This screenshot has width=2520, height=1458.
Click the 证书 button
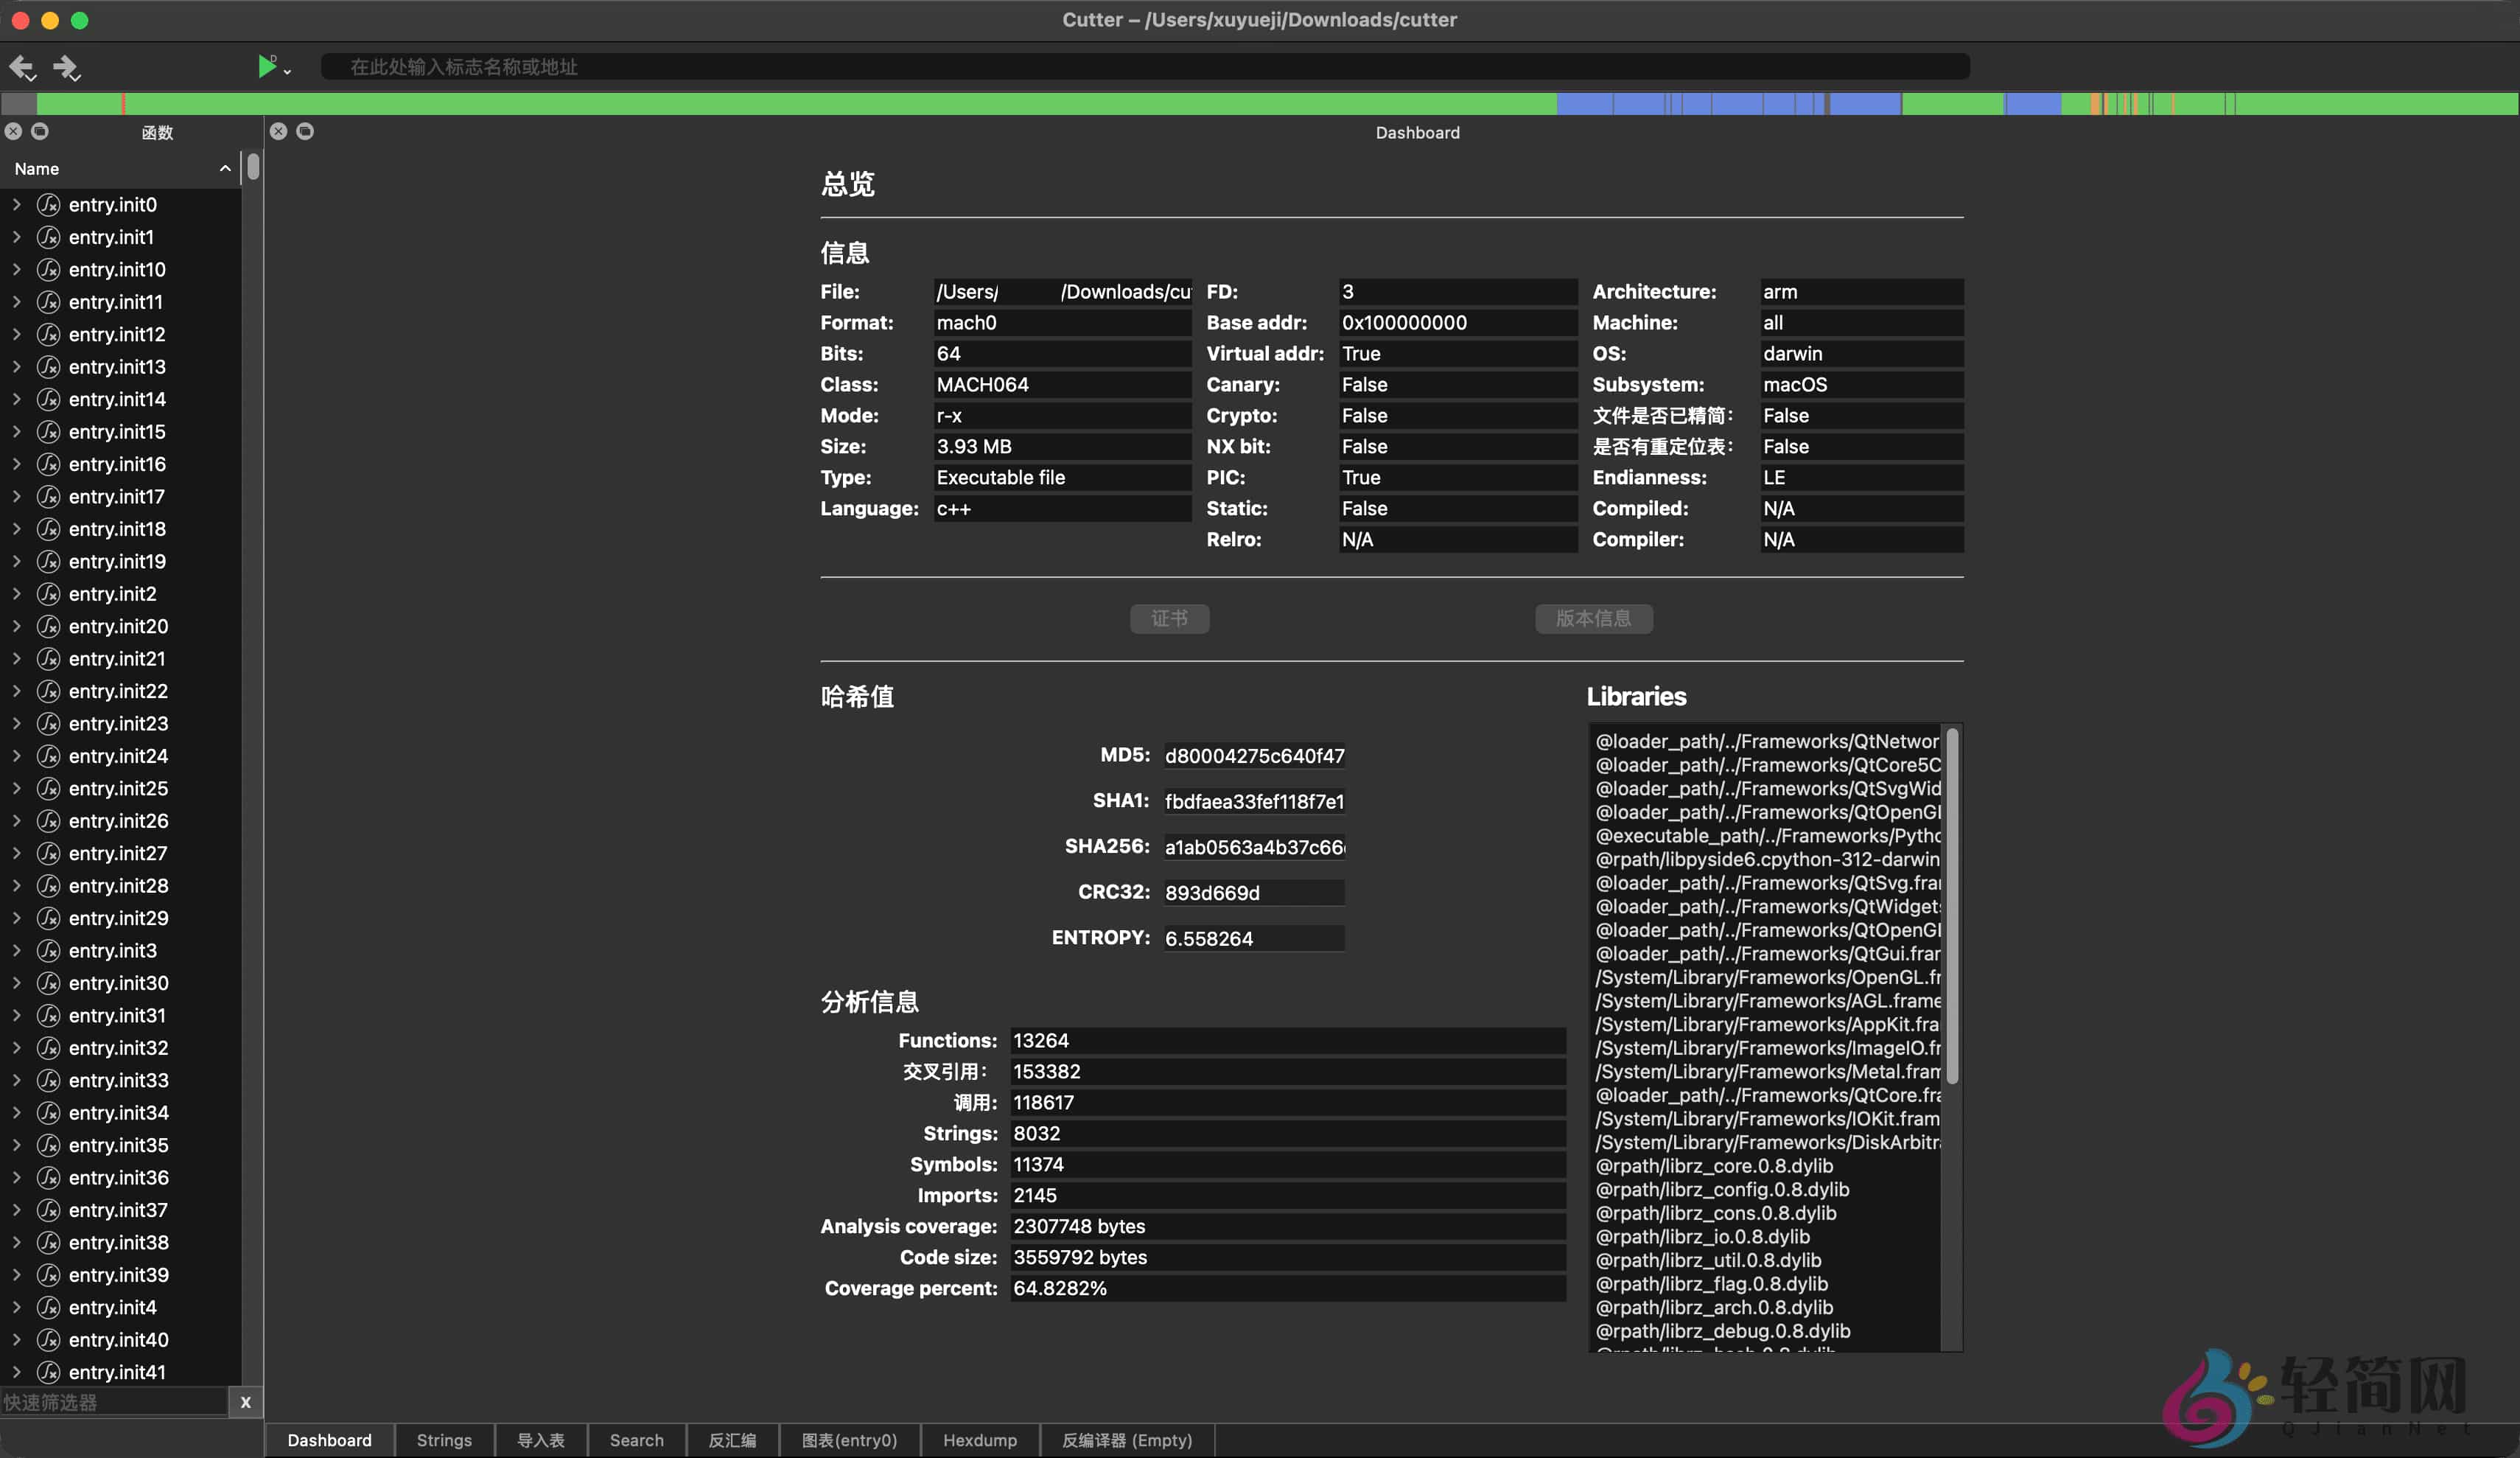click(1169, 618)
